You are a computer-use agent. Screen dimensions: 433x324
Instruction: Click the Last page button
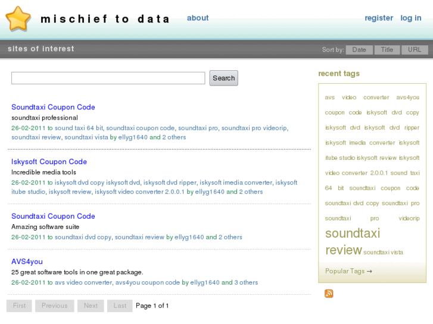tap(120, 306)
